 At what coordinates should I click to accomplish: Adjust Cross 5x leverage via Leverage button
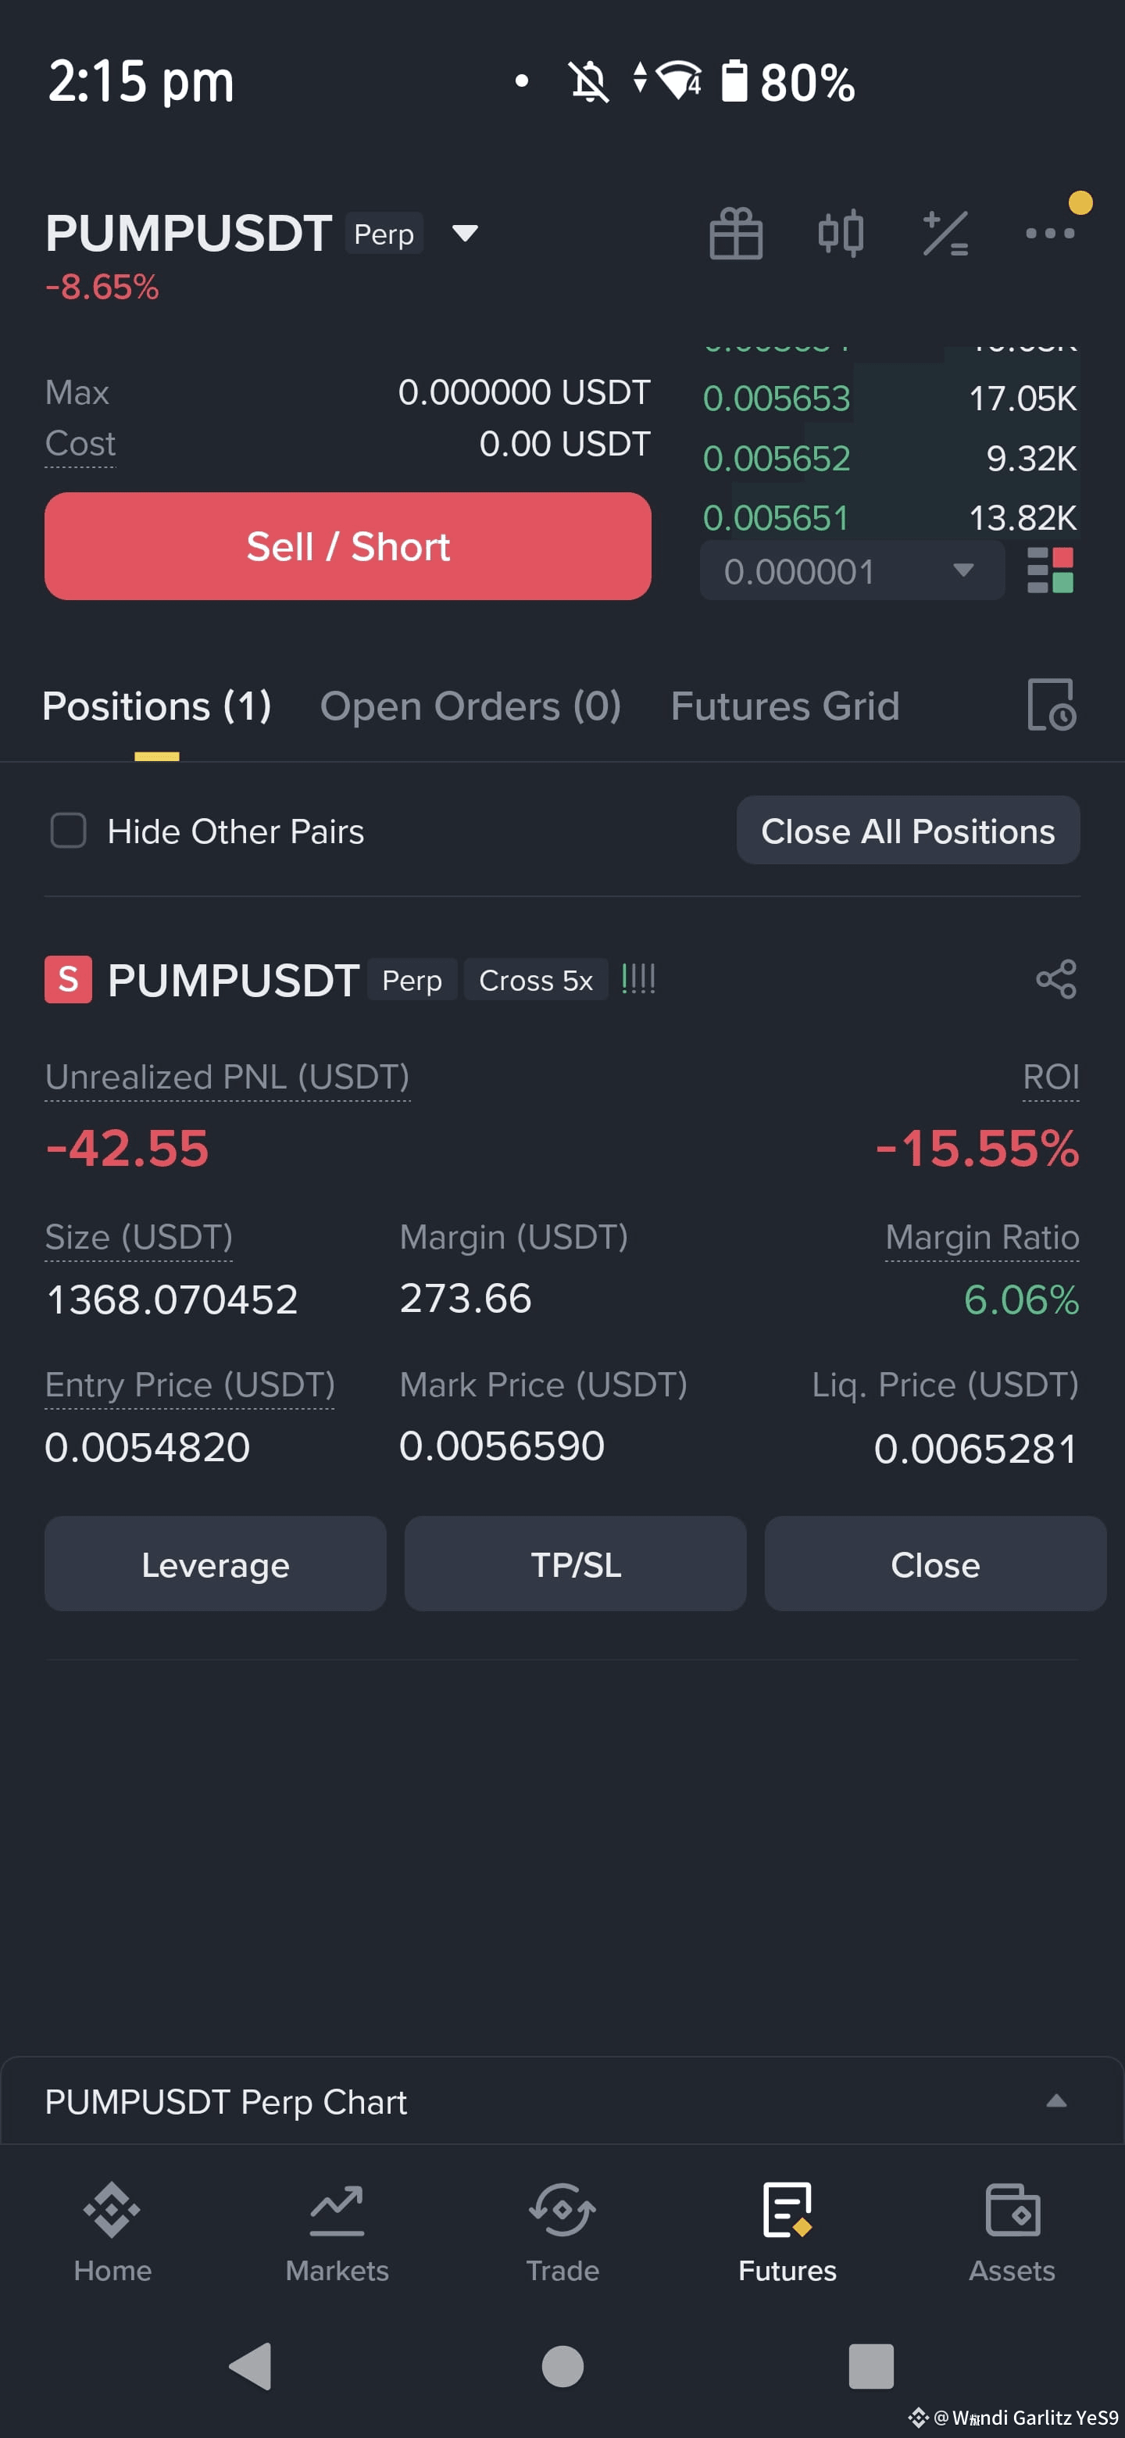[215, 1564]
